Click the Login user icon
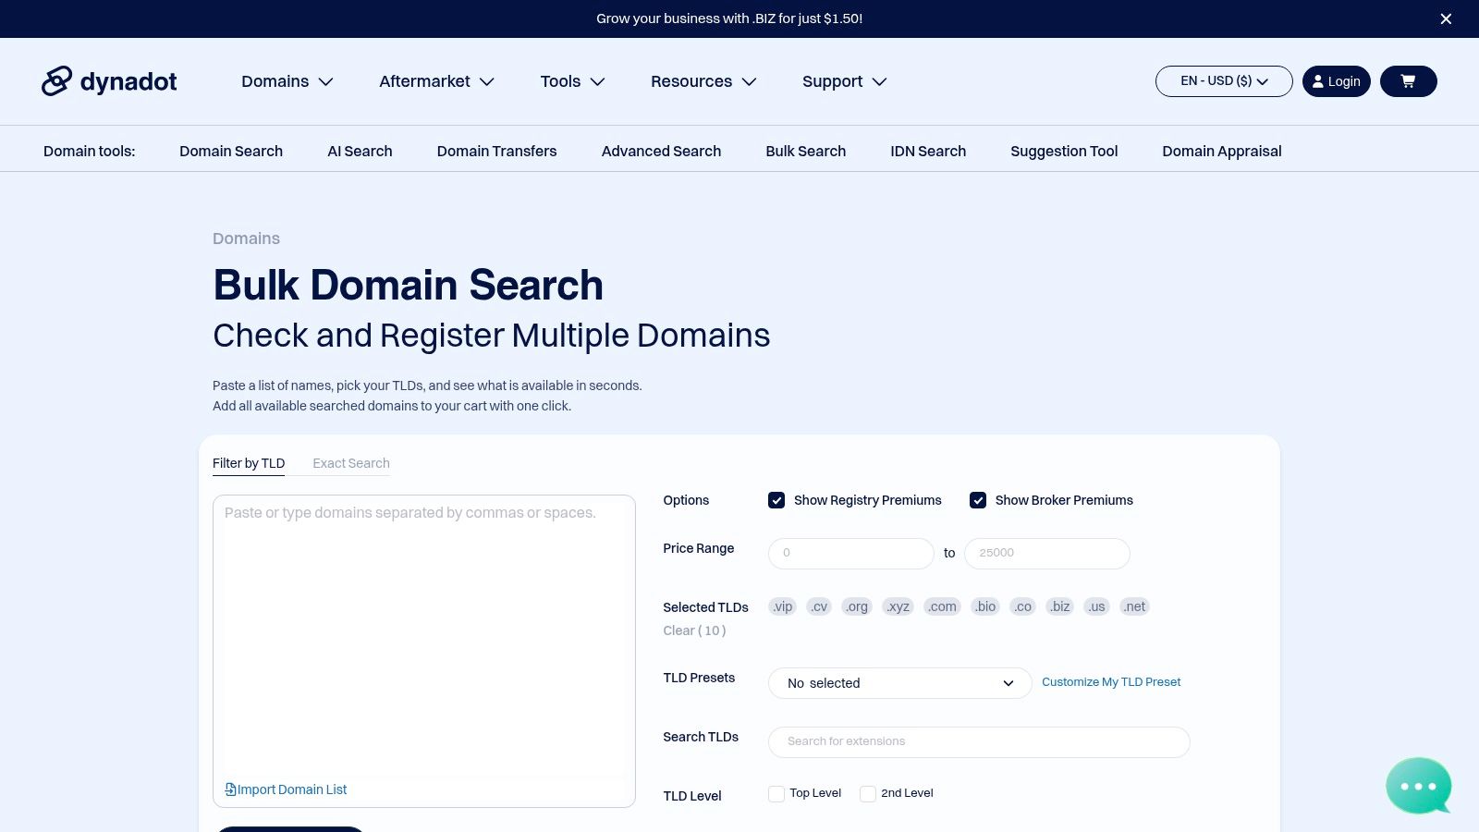The image size is (1479, 832). coord(1318,81)
